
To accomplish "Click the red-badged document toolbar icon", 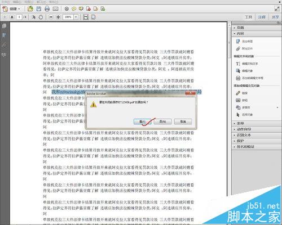I will point(89,8).
